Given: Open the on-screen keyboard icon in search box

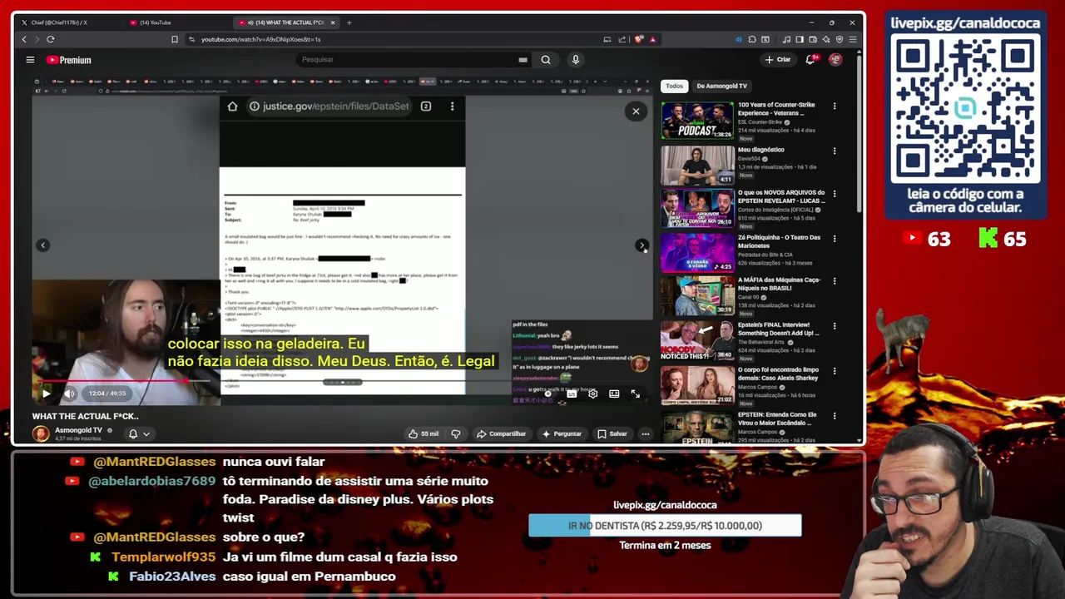Looking at the screenshot, I should pos(523,60).
